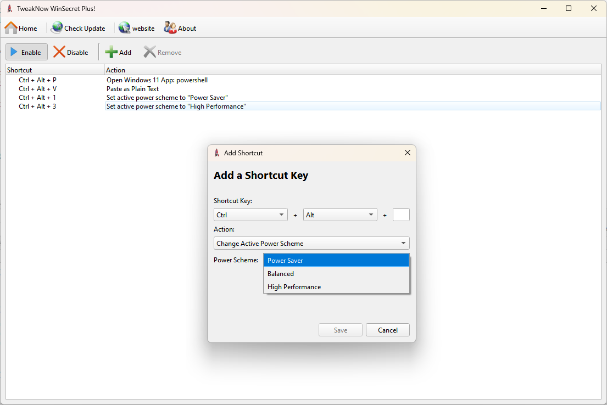The image size is (607, 405).
Task: Choose Balanced power scheme option
Action: [336, 274]
